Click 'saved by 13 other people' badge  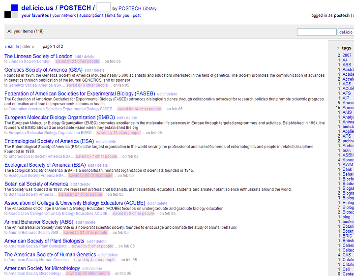pyautogui.click(x=118, y=133)
